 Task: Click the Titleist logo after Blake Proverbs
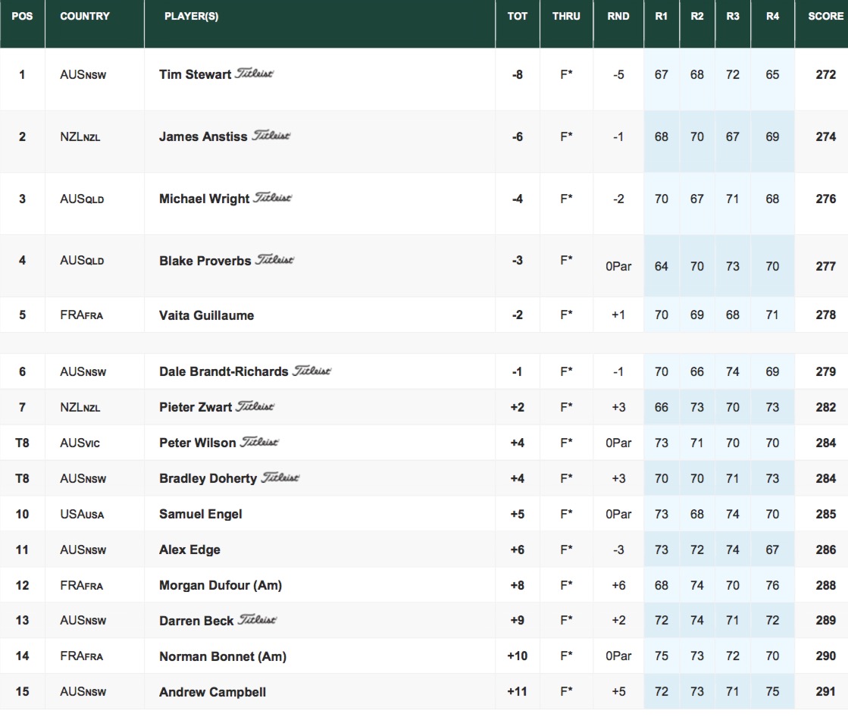click(x=274, y=260)
